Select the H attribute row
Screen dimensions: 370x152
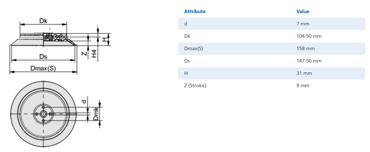[x=272, y=73]
